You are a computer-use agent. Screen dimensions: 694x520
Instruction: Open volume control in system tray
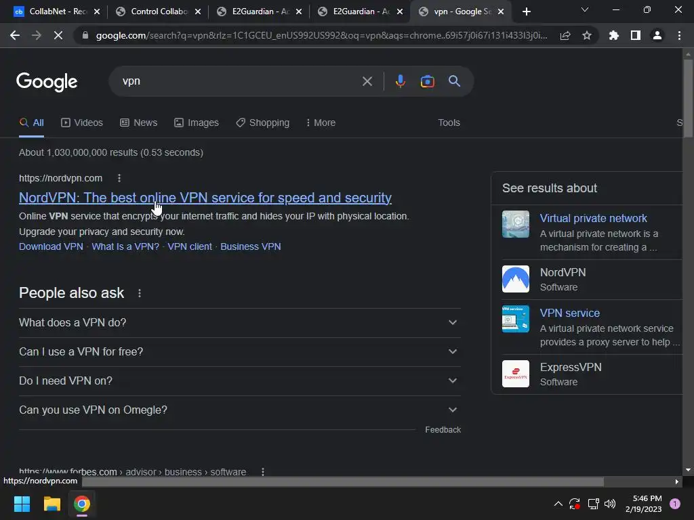tap(610, 504)
